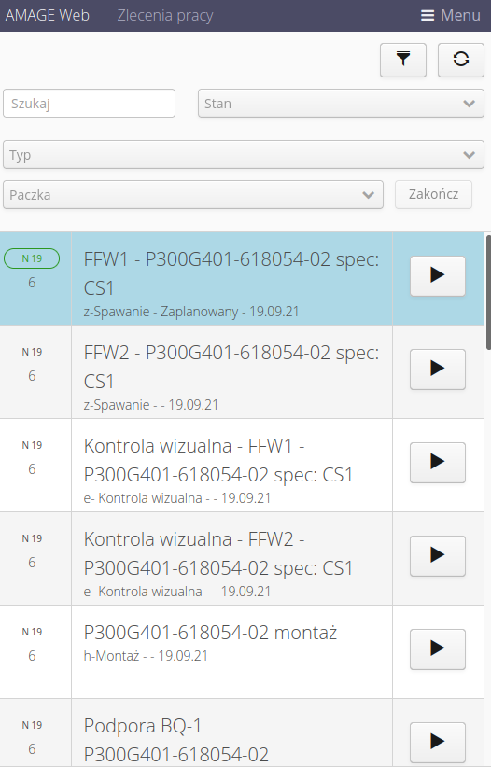Expand the Paczka dropdown

point(193,195)
